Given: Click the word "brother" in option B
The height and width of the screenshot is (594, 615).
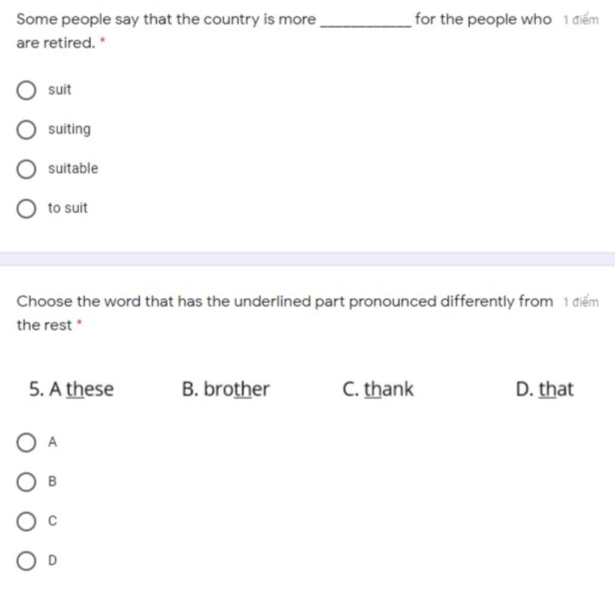Looking at the screenshot, I should coord(237,389).
